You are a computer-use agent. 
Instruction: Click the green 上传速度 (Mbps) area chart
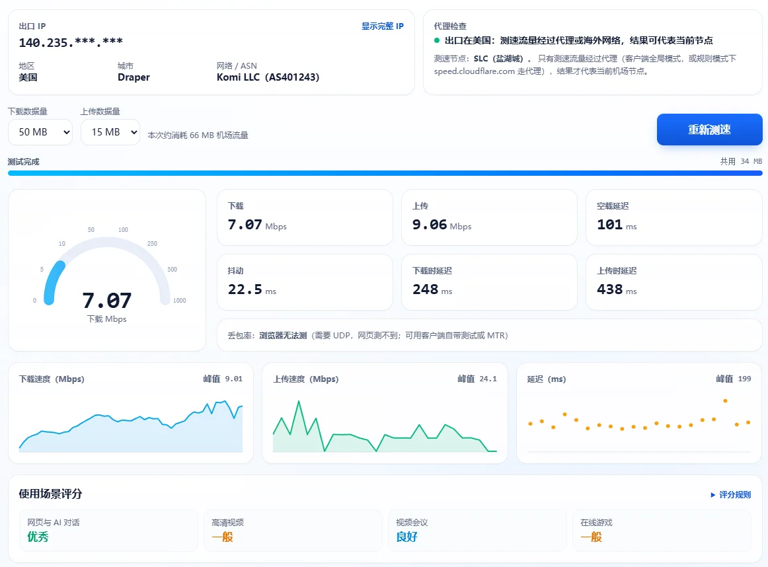tap(385, 426)
